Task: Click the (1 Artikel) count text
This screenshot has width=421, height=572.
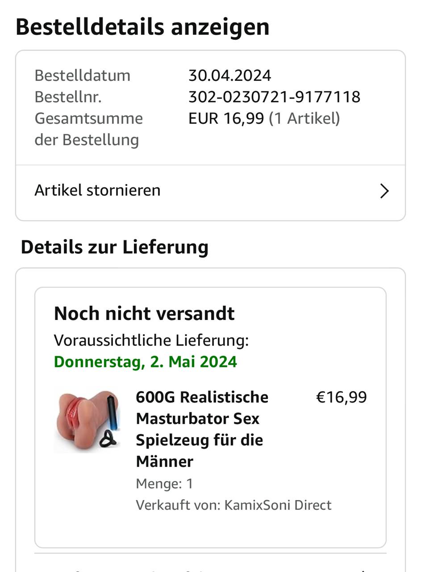Action: (x=304, y=118)
